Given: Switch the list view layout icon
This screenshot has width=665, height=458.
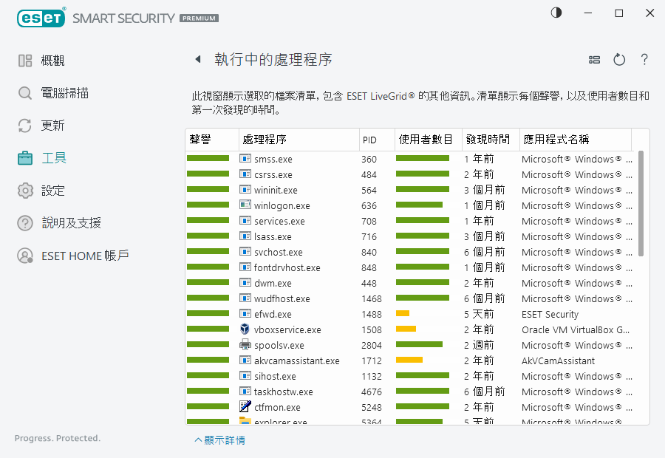Looking at the screenshot, I should [594, 60].
